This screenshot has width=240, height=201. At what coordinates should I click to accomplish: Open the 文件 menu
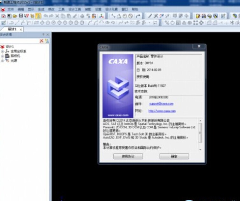(x=11, y=9)
